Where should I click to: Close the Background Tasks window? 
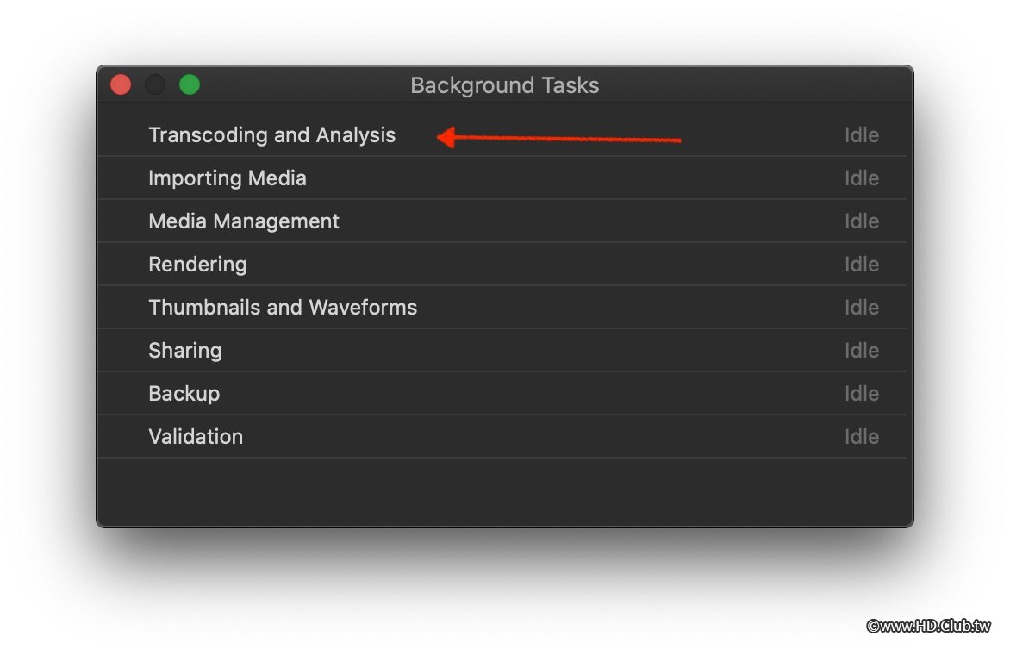[x=121, y=84]
